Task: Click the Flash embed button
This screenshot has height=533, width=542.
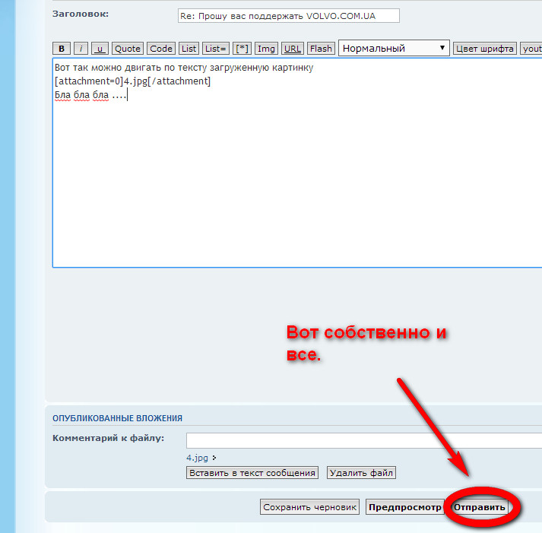Action: pos(321,48)
